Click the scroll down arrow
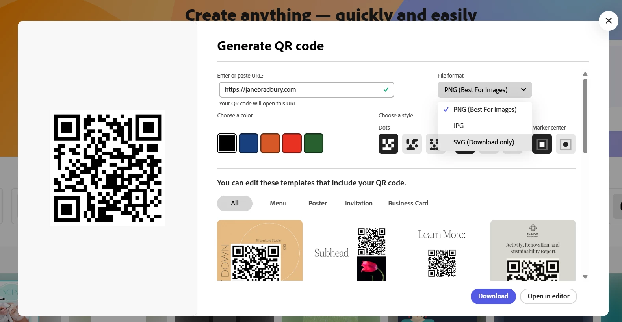622x322 pixels. (585, 277)
